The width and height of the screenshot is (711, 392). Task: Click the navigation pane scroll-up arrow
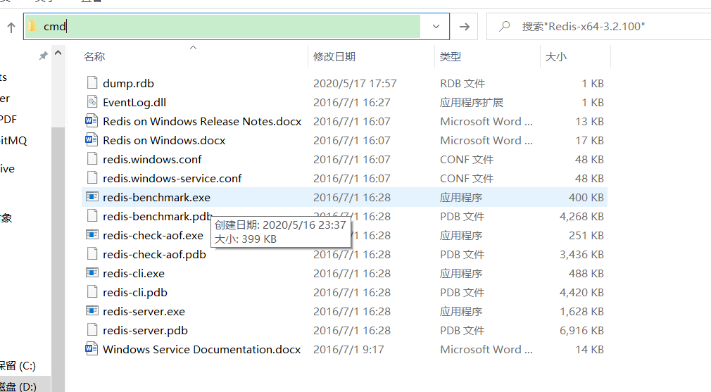coord(58,53)
